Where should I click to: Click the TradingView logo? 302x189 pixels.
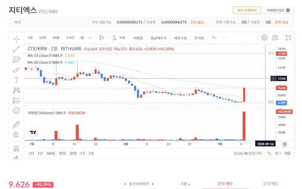coord(33,132)
